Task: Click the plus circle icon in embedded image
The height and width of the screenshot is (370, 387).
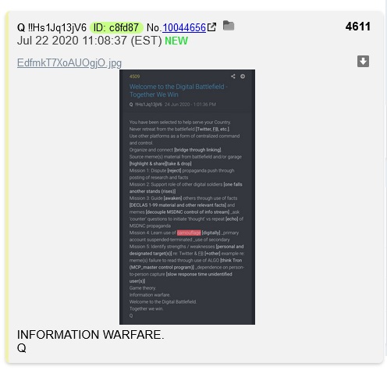Action: (243, 76)
